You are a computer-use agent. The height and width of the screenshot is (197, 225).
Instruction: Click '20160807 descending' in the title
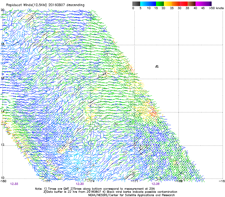[x=66, y=5]
